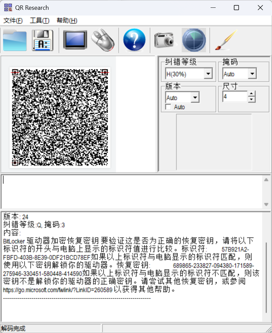Click the paintbrush icon in toolbar
The image size is (272, 333).
pos(226,40)
